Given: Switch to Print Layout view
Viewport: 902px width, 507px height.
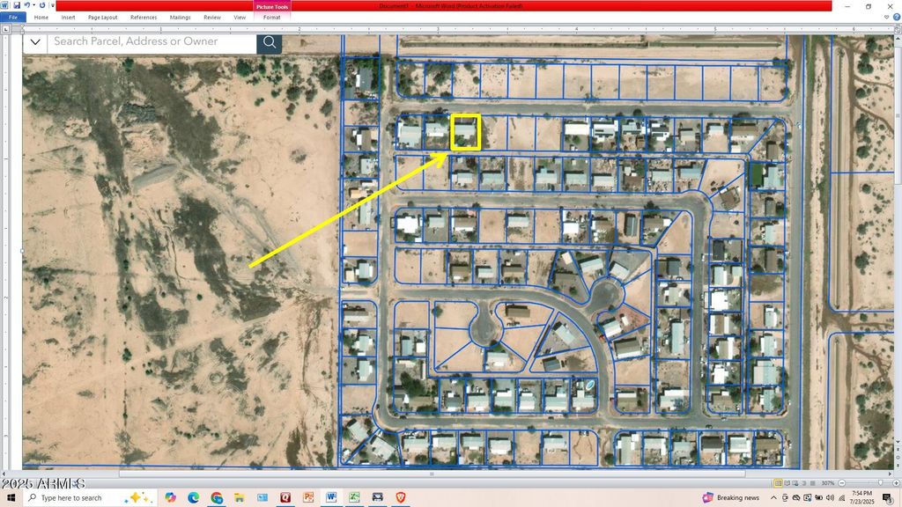Looking at the screenshot, I should 778,482.
